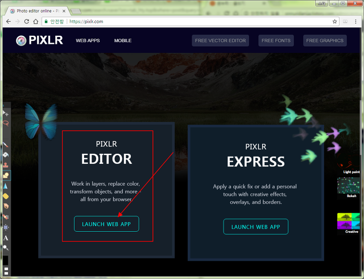Close the Photo editor online tab
This screenshot has height=279, width=364.
[x=64, y=11]
